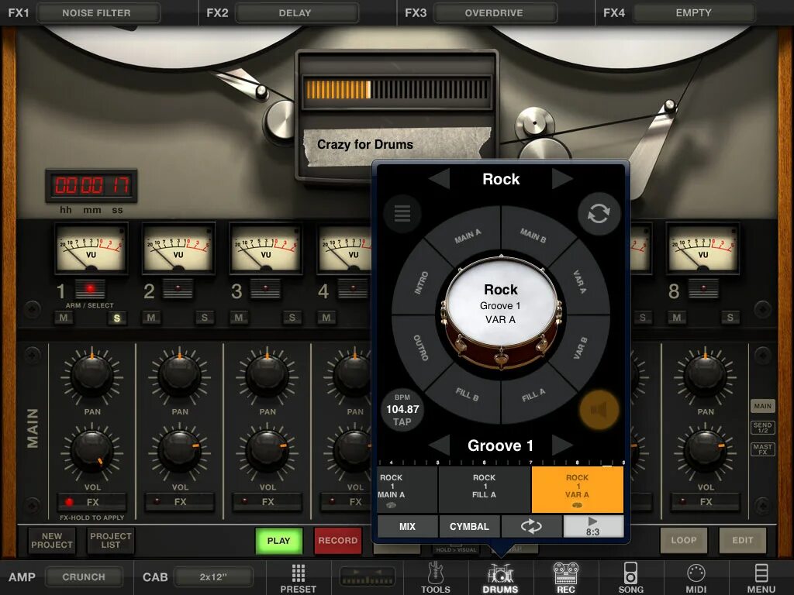Click the red RECORD button
794x595 pixels.
point(338,540)
